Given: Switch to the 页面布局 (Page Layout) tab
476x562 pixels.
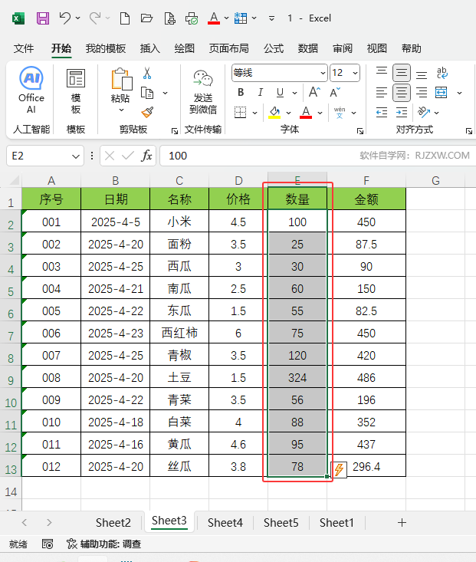Looking at the screenshot, I should [x=228, y=48].
